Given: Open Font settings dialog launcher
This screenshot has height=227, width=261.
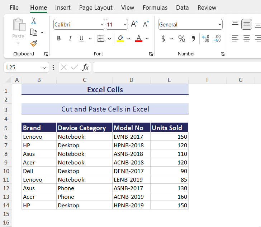Looking at the screenshot, I should 151,54.
